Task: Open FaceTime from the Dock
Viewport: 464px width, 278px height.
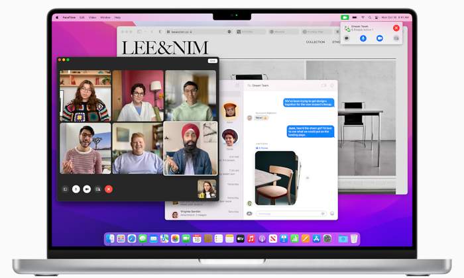Action: [x=186, y=239]
